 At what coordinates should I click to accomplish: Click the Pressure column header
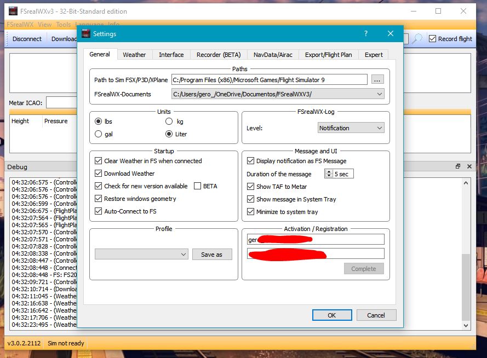click(56, 121)
